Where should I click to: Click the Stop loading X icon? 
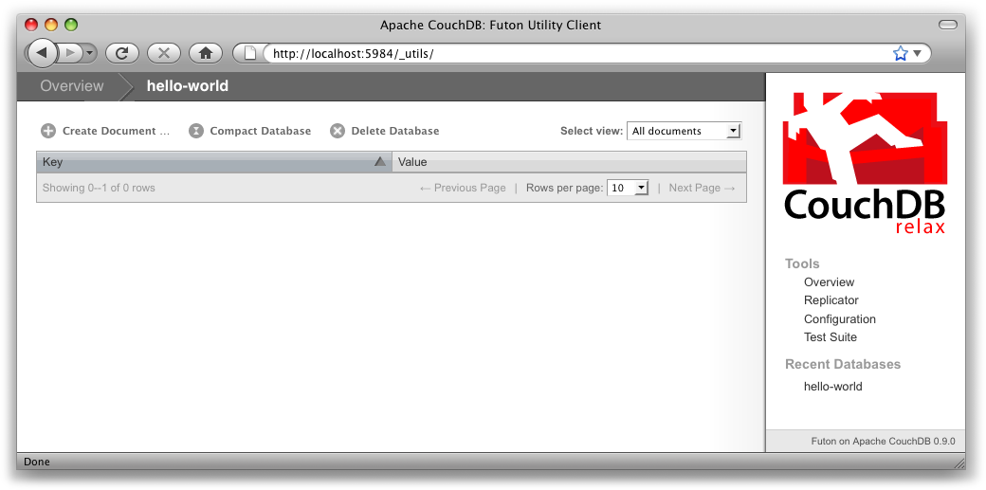tap(164, 53)
